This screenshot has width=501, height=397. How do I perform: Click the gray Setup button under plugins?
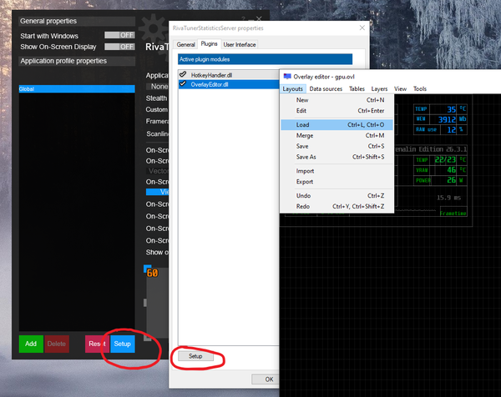(x=195, y=356)
